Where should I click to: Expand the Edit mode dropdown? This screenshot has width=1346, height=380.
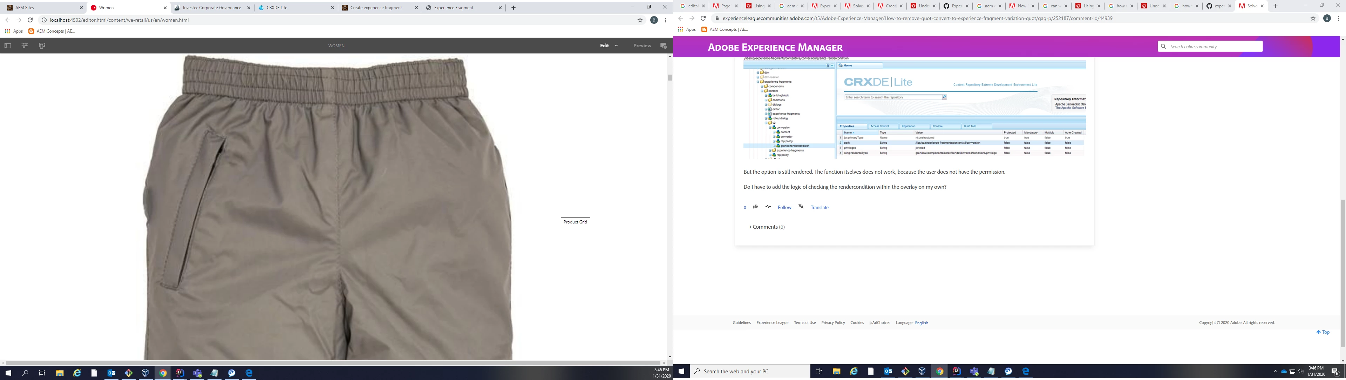click(616, 46)
